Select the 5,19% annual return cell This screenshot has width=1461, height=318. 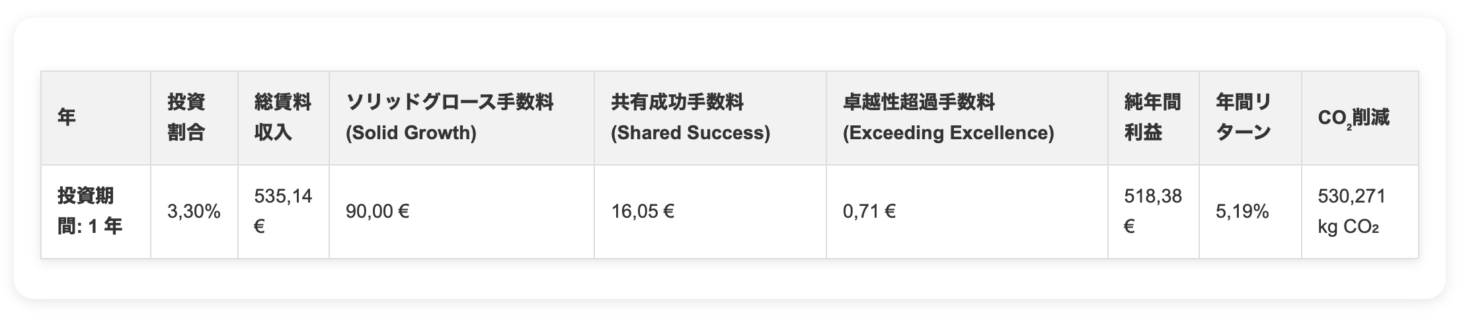tap(1242, 212)
